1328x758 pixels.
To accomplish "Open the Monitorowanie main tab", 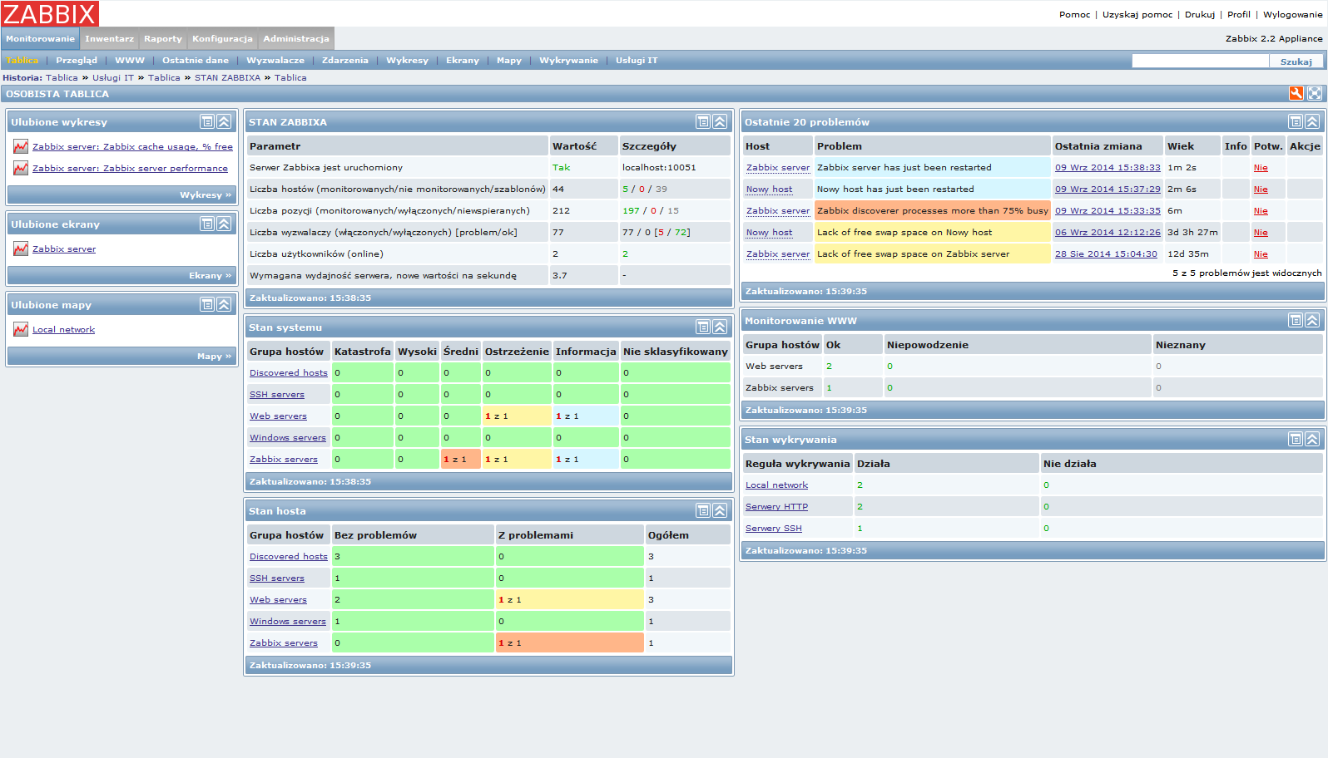I will click(40, 38).
